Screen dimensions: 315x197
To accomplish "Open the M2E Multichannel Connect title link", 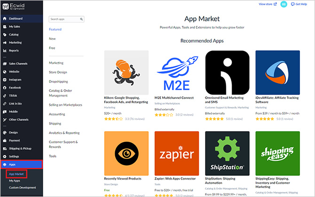I will (174, 98).
